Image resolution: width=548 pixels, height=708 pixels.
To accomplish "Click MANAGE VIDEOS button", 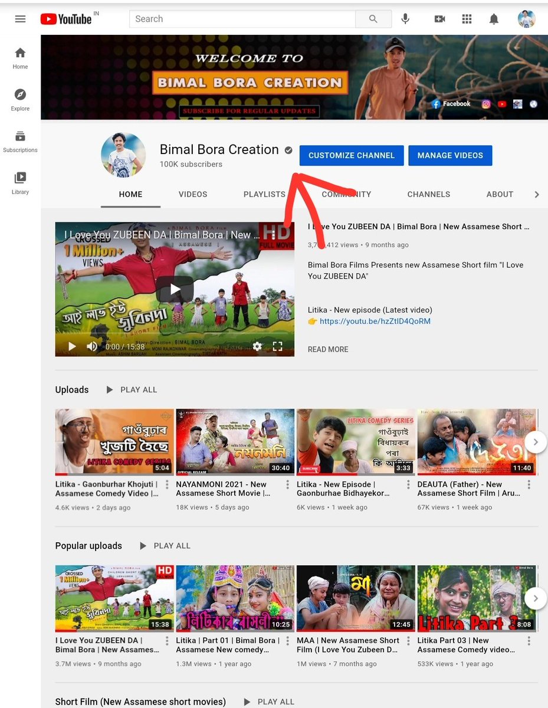I will click(x=450, y=156).
